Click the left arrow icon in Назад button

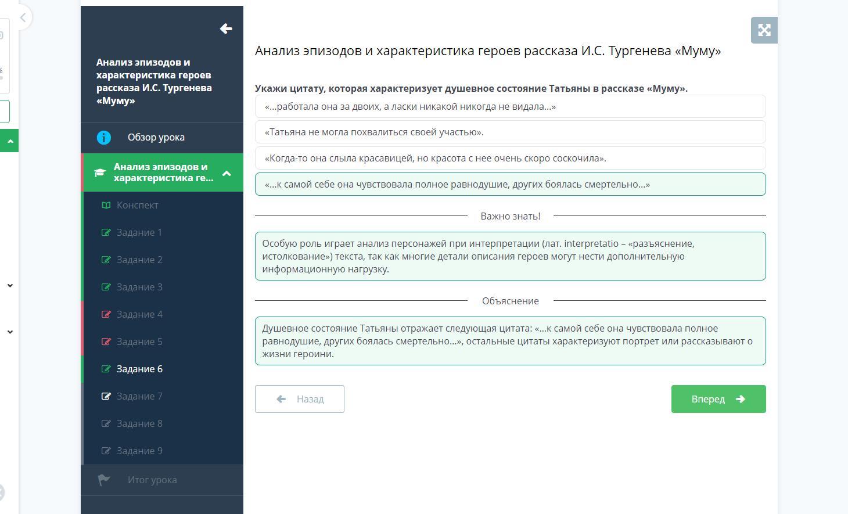281,399
